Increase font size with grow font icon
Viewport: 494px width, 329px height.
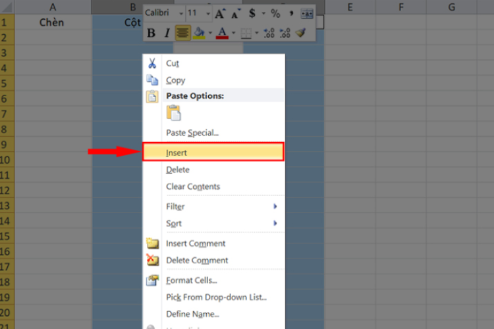click(x=220, y=14)
